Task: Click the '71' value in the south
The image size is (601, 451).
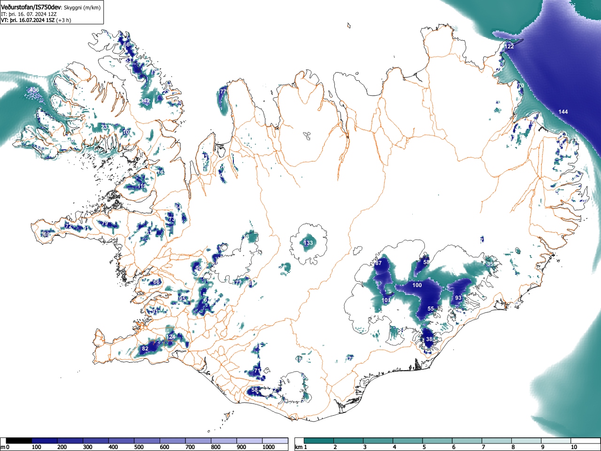Action: coord(257,371)
